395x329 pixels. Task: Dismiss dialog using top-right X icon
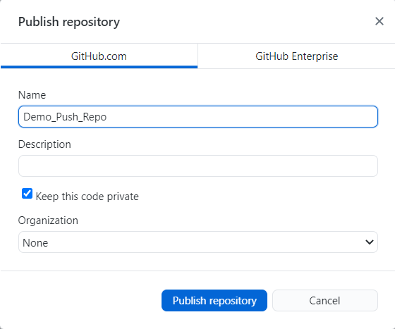point(379,21)
